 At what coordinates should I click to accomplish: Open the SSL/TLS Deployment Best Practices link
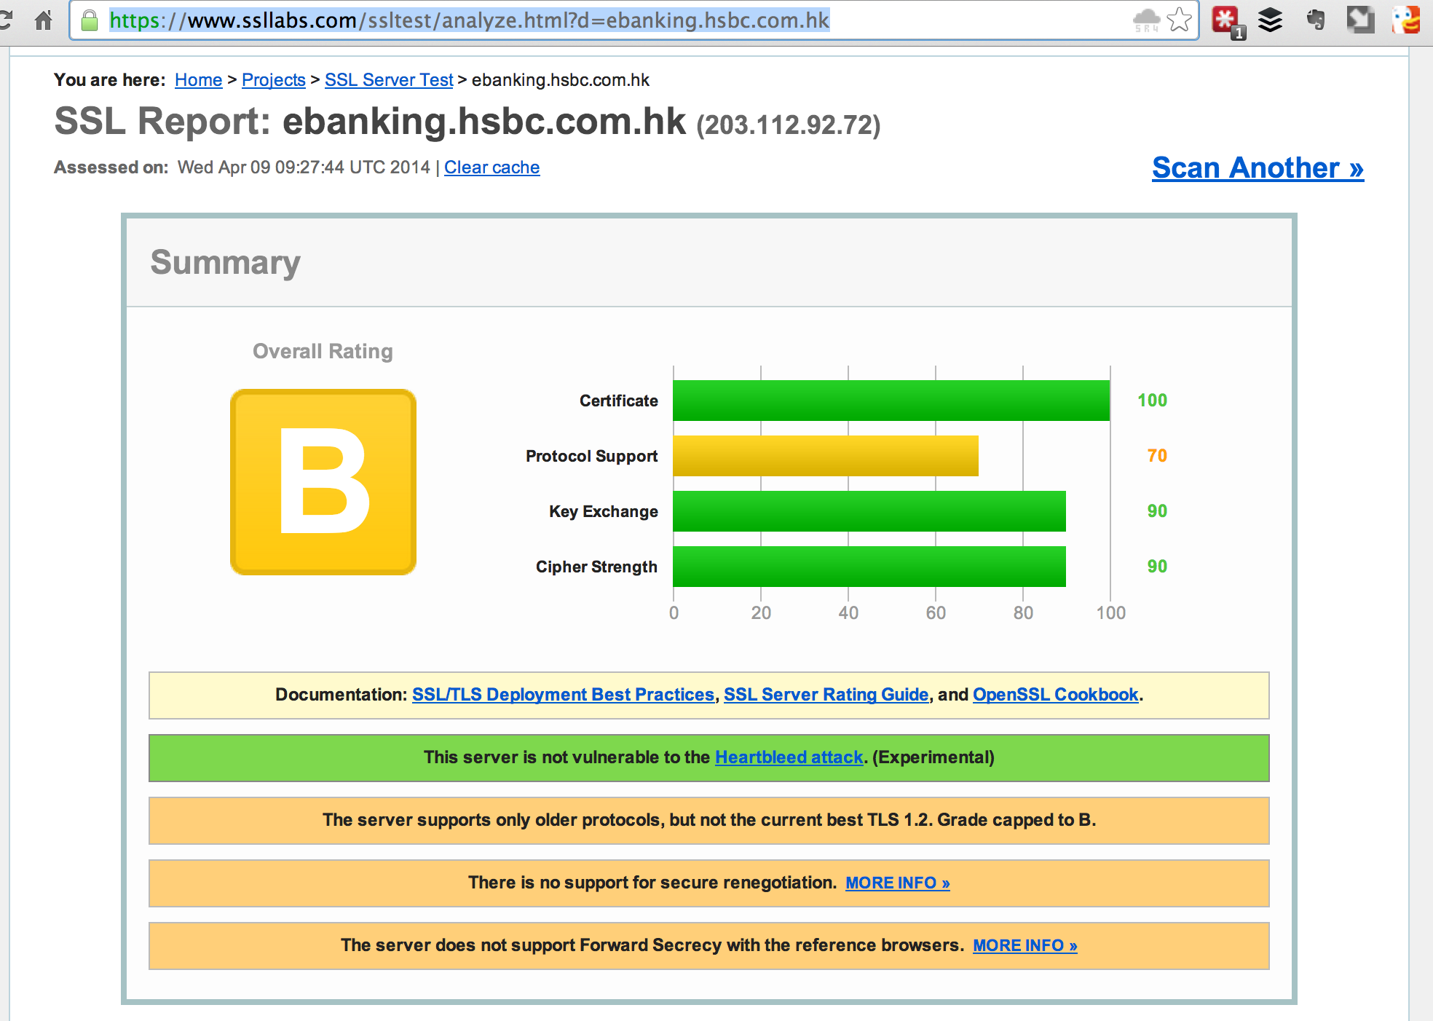[x=563, y=695]
